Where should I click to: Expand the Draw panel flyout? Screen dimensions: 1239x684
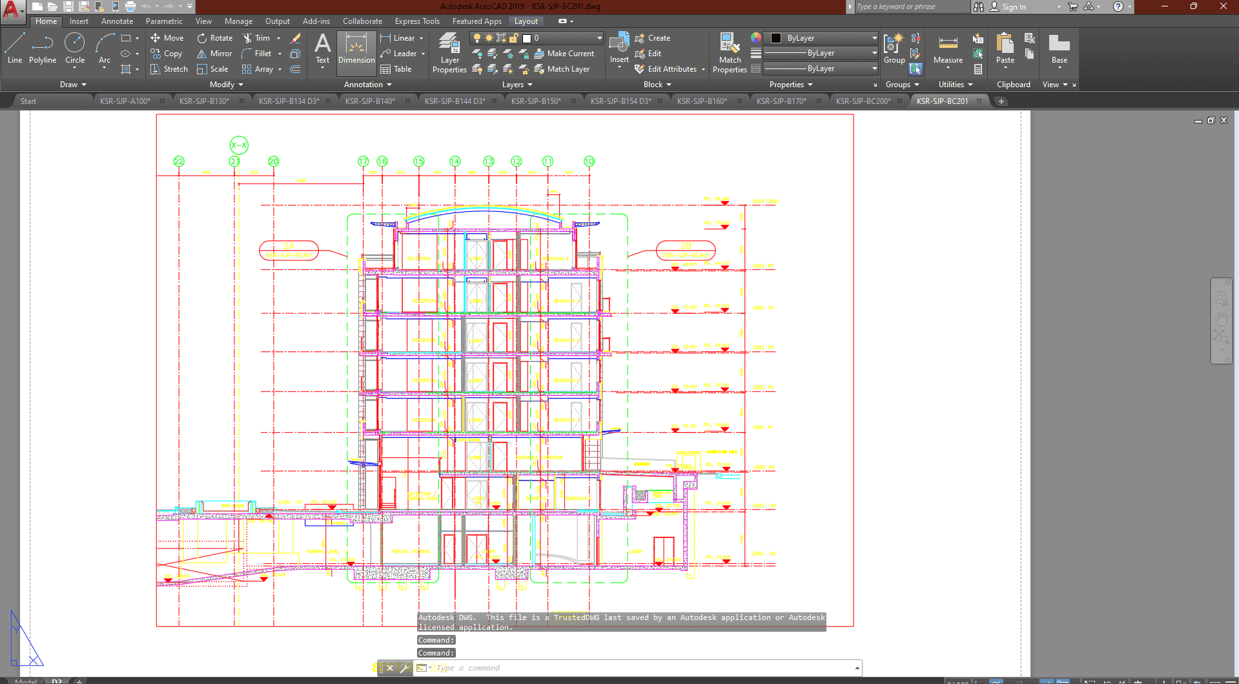pyautogui.click(x=73, y=85)
